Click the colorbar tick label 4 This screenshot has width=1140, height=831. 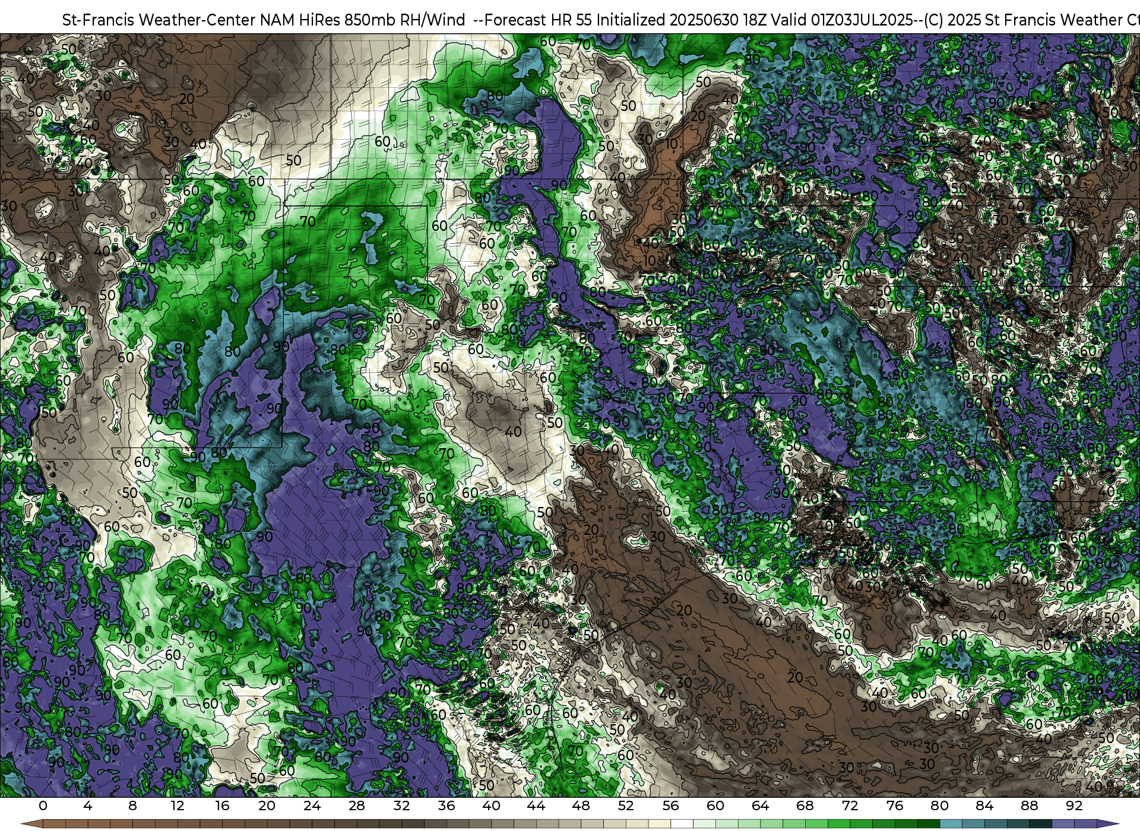click(88, 805)
